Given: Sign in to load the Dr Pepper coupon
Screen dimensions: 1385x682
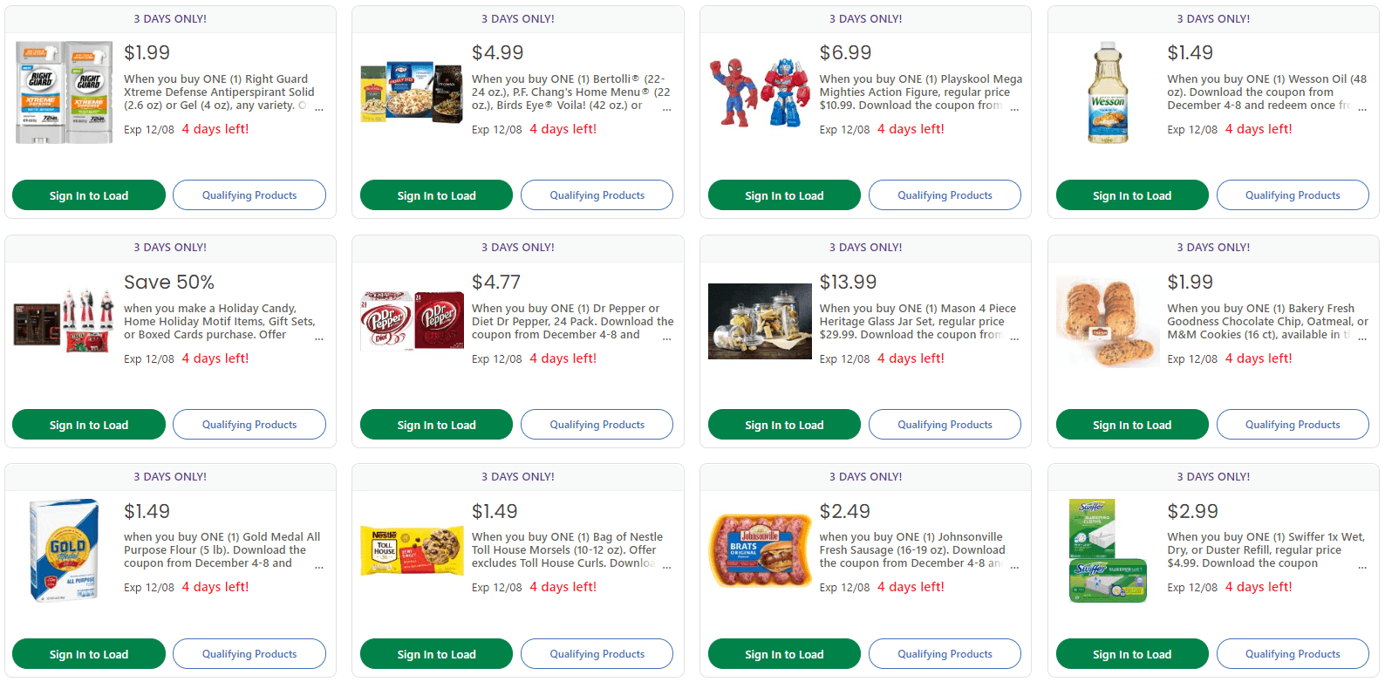Looking at the screenshot, I should [436, 425].
